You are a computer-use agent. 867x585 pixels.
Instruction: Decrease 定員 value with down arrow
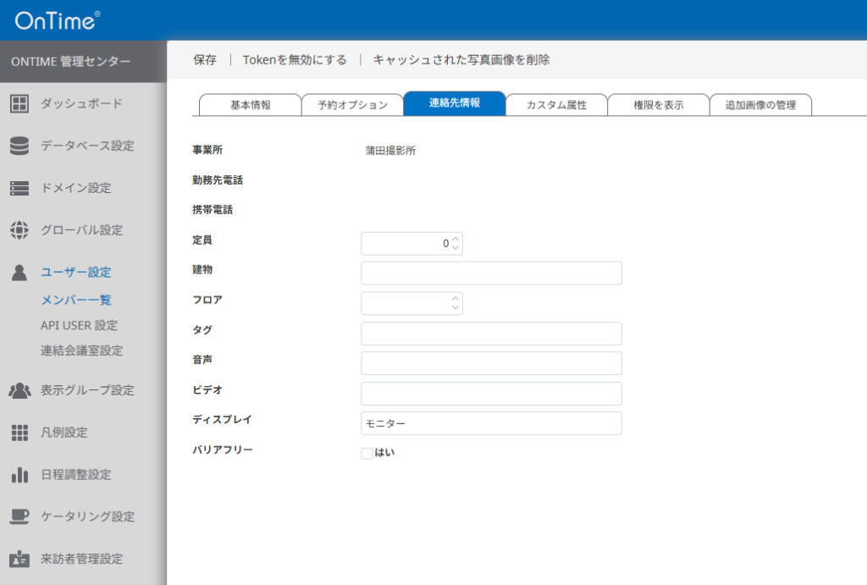point(456,248)
